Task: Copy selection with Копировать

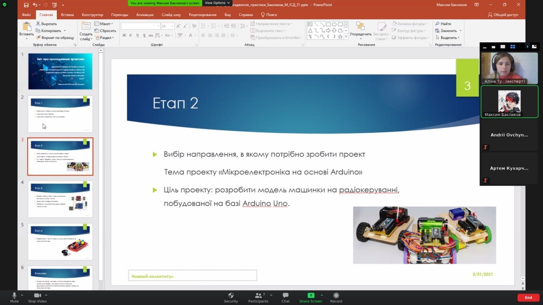Action: point(48,30)
